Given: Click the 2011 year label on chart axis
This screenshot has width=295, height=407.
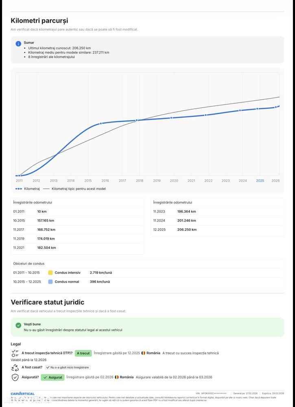Looking at the screenshot, I should click(x=19, y=180).
